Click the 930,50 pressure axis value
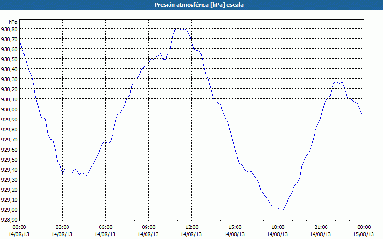The height and width of the screenshot is (239, 383). click(9, 59)
